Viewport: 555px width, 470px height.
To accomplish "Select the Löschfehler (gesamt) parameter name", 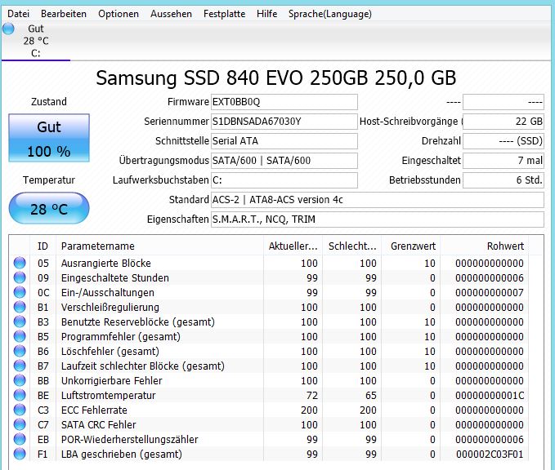I will (110, 352).
